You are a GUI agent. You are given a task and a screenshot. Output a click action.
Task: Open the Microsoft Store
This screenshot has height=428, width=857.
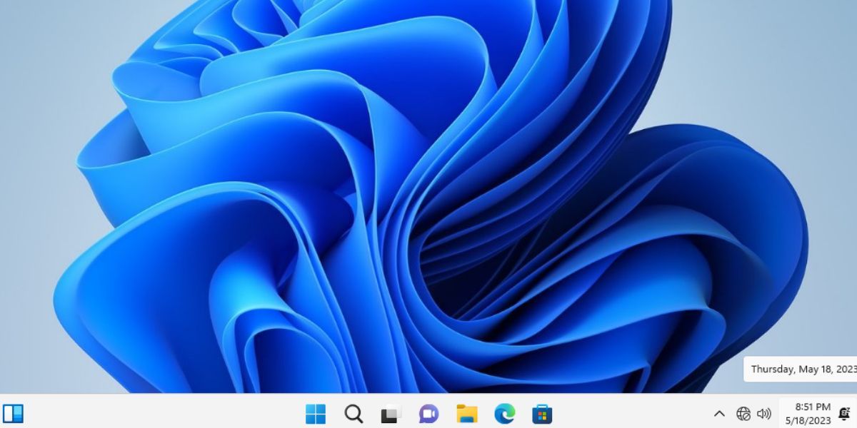pyautogui.click(x=544, y=414)
